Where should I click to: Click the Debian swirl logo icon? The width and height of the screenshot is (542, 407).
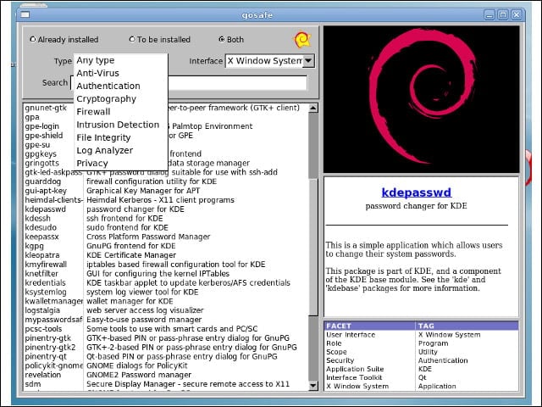pyautogui.click(x=302, y=40)
